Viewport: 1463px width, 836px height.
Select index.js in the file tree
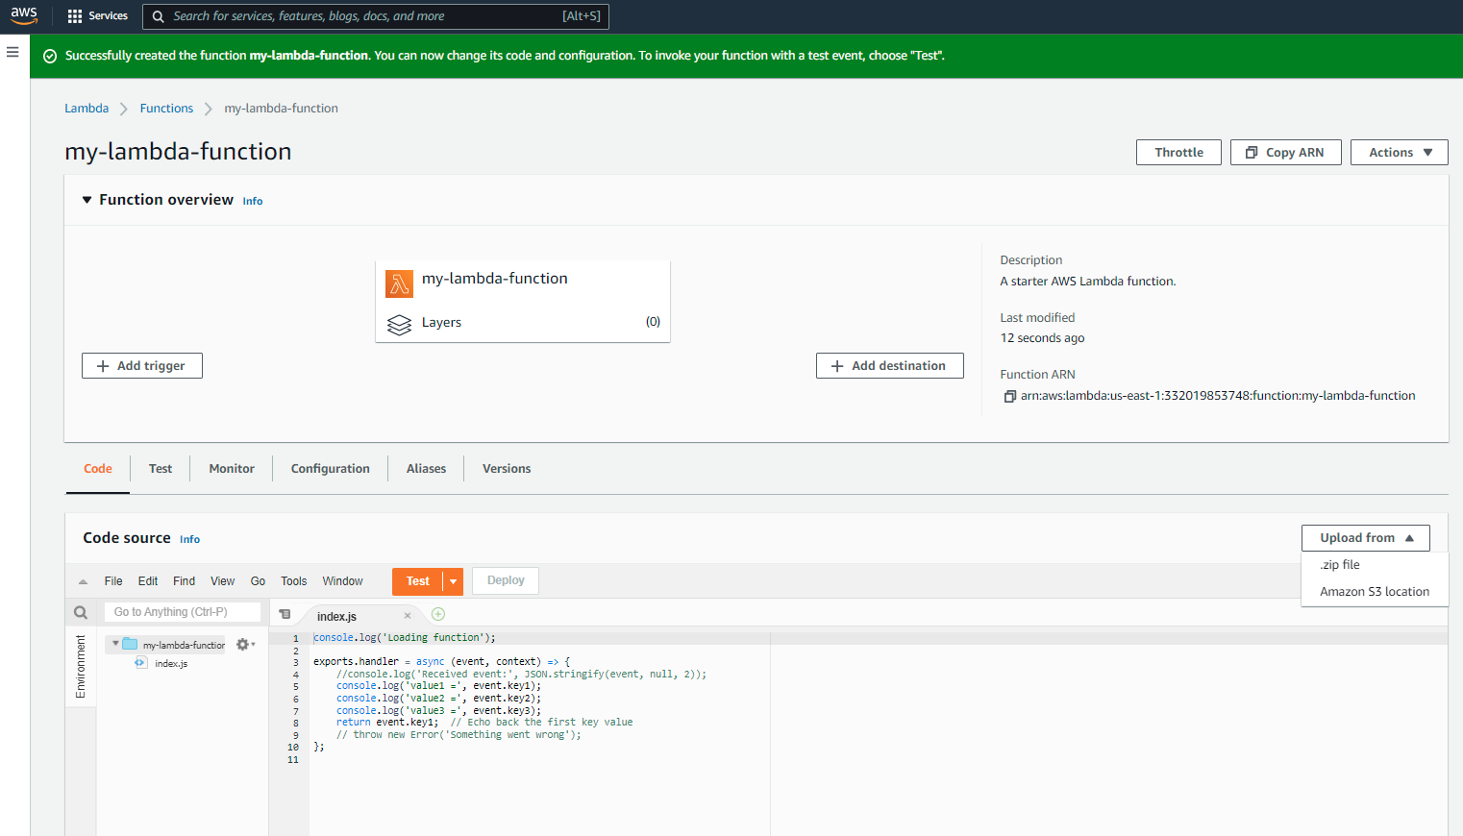[x=171, y=664]
